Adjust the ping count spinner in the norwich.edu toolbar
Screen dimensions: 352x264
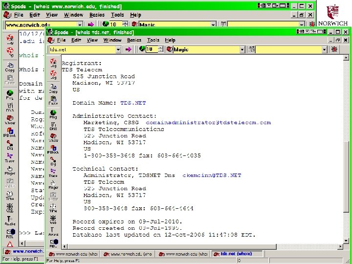[125, 24]
